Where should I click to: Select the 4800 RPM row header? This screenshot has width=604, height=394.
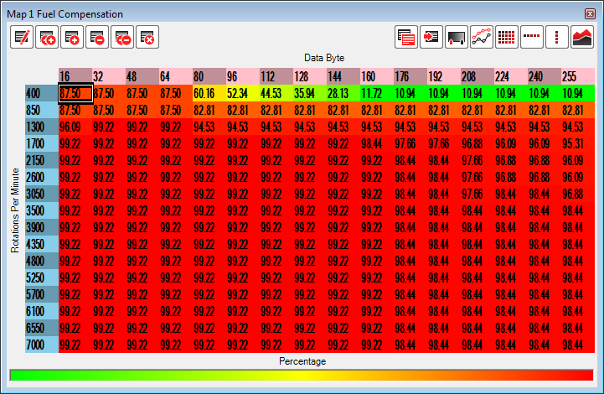42,261
